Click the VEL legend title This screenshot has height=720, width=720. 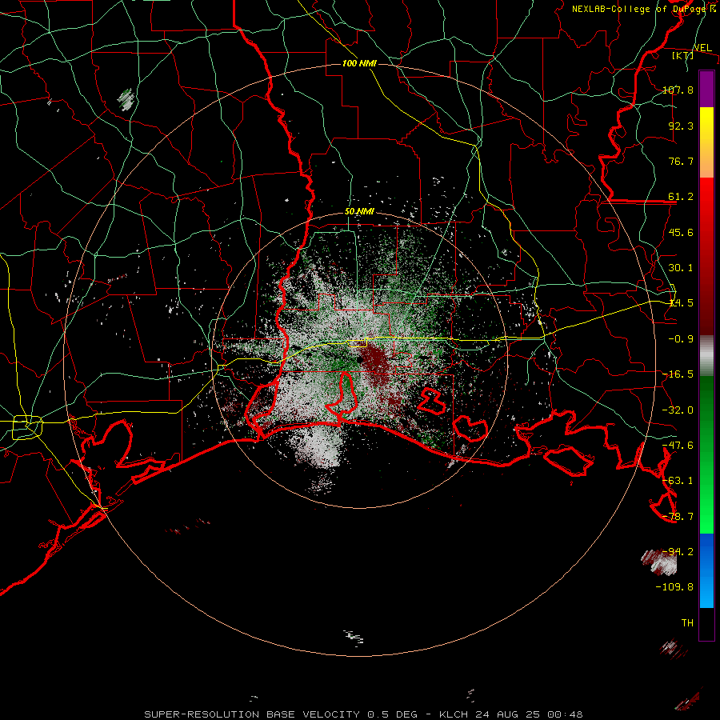(702, 48)
